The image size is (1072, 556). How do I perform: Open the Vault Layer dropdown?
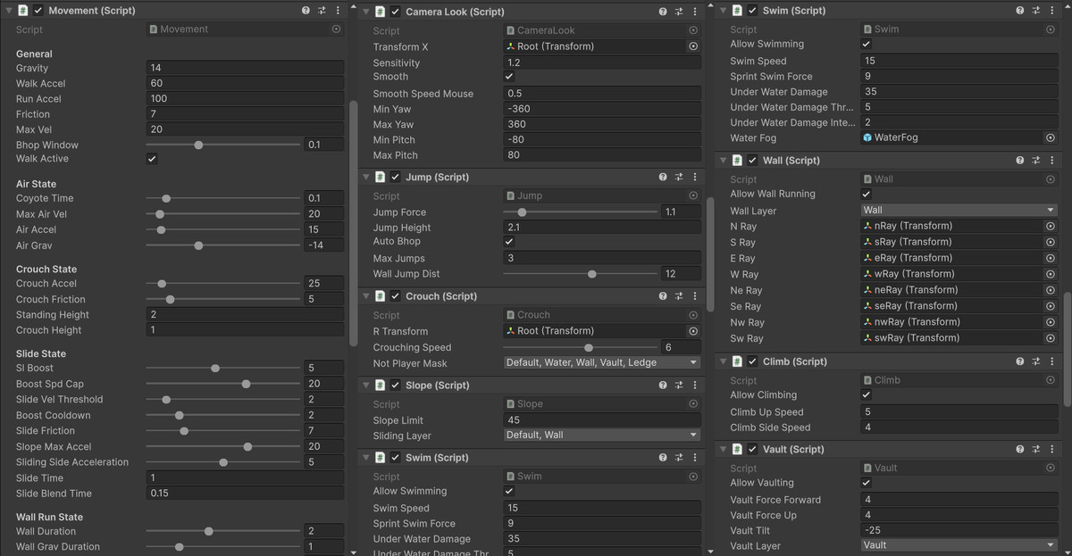coord(959,545)
